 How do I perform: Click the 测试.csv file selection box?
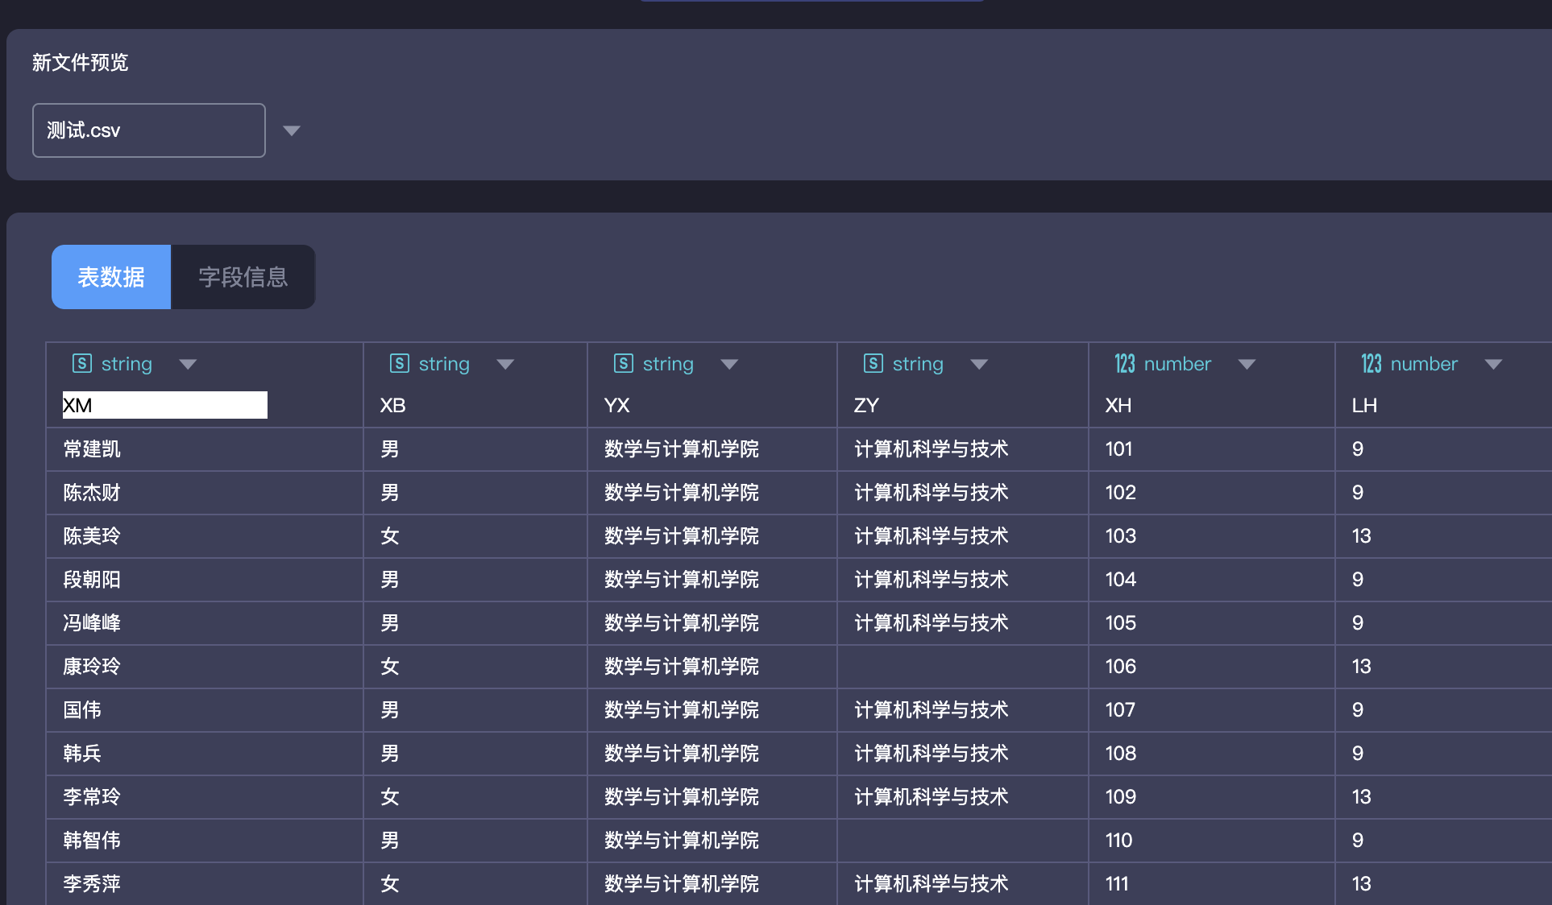149,130
